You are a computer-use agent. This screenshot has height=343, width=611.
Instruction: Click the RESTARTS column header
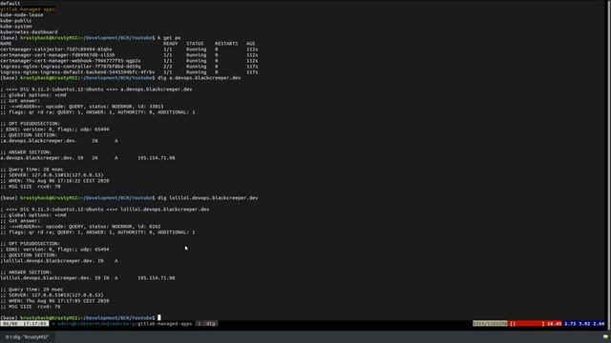(226, 44)
